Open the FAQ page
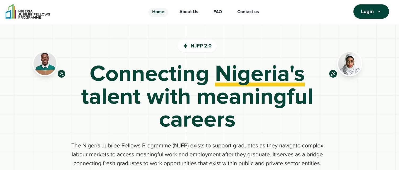 (218, 12)
